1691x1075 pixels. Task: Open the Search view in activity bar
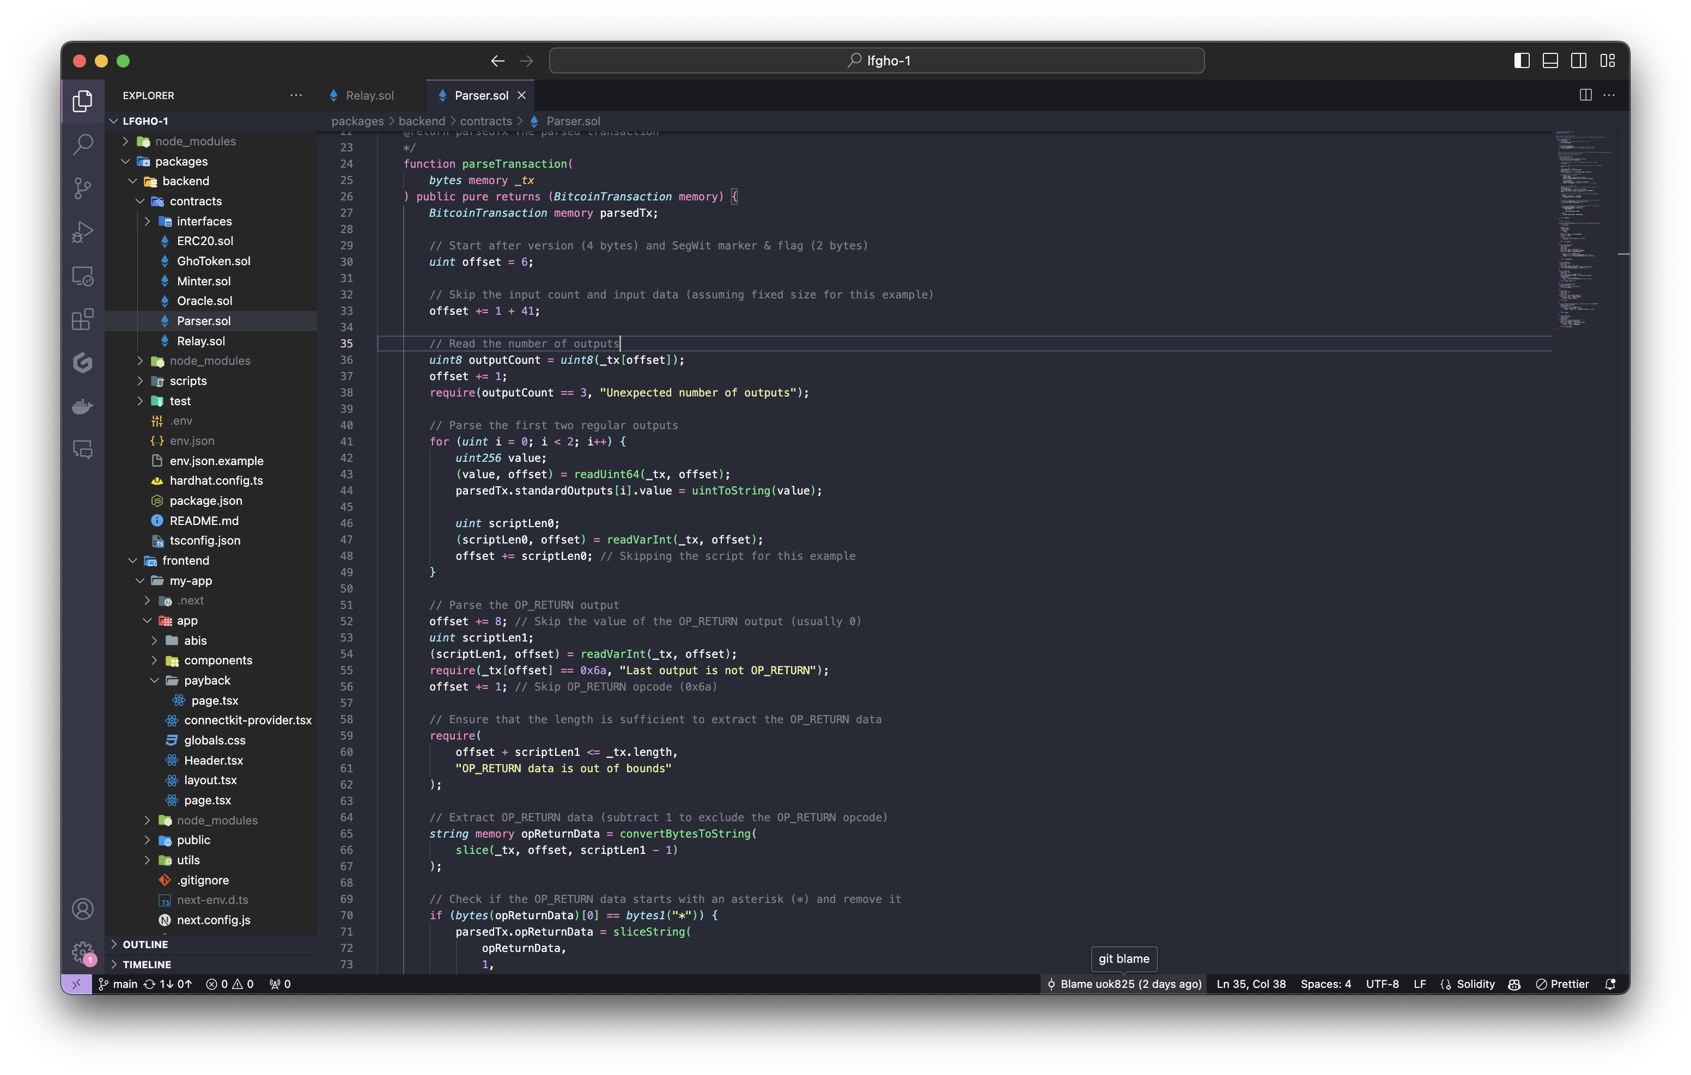pos(83,145)
